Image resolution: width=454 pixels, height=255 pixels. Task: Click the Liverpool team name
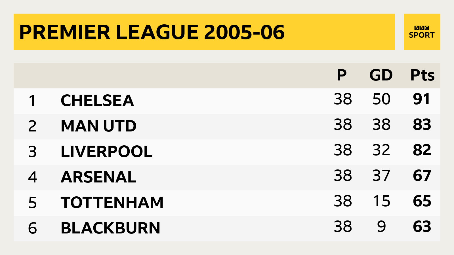[107, 152]
